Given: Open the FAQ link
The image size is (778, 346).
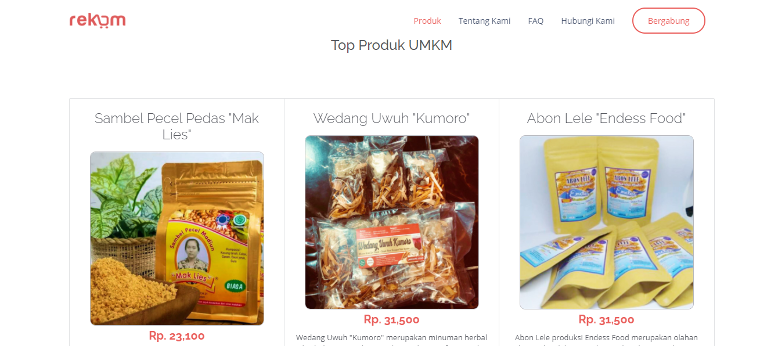Looking at the screenshot, I should coord(536,21).
